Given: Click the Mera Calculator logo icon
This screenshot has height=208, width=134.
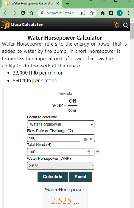Looking at the screenshot, I should (5, 25).
